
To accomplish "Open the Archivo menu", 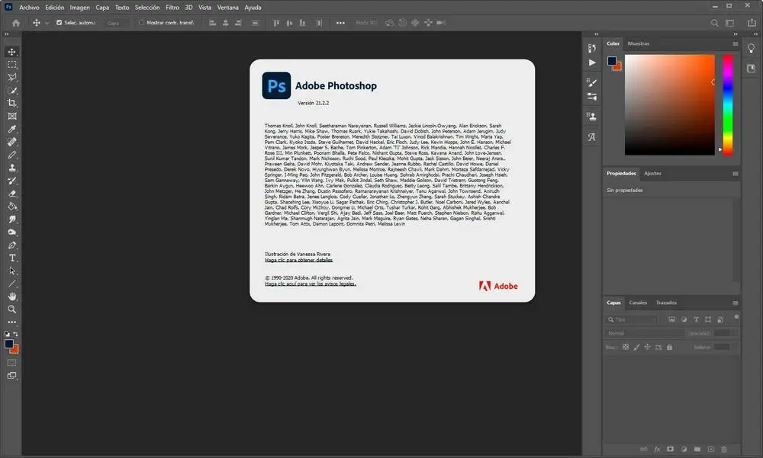I will point(29,8).
